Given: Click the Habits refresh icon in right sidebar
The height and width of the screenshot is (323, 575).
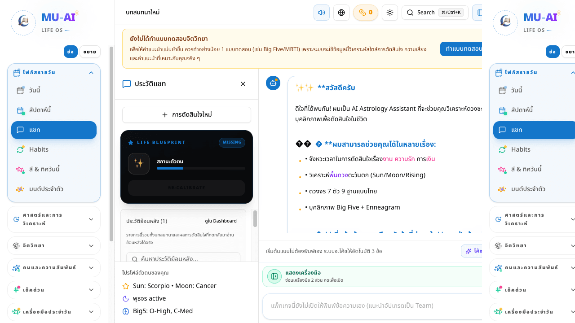Looking at the screenshot, I should coord(503,149).
